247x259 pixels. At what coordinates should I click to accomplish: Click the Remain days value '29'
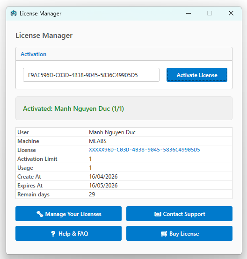[x=92, y=194]
